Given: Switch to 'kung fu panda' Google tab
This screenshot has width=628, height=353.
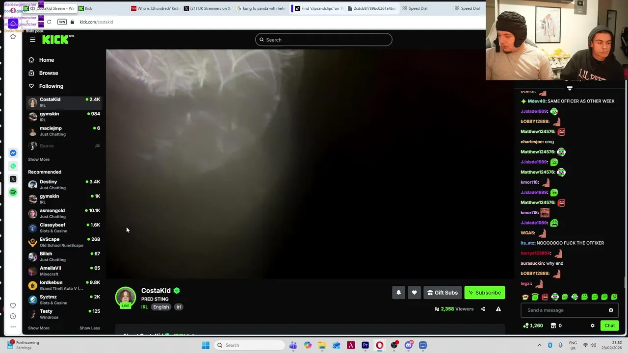Looking at the screenshot, I should [261, 8].
